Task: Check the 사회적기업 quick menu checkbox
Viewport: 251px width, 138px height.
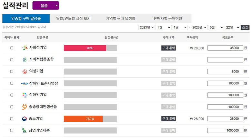Action: pos(12,48)
